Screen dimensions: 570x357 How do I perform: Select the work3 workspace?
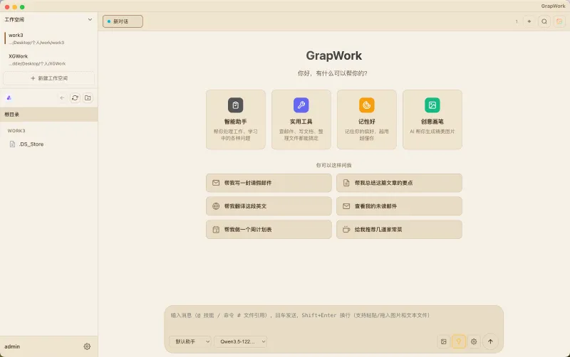[x=48, y=38]
